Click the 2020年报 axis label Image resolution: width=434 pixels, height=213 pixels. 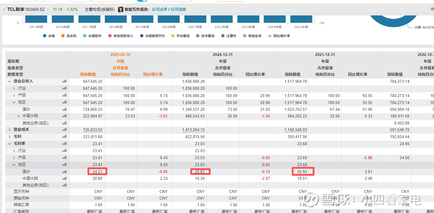click(x=169, y=27)
